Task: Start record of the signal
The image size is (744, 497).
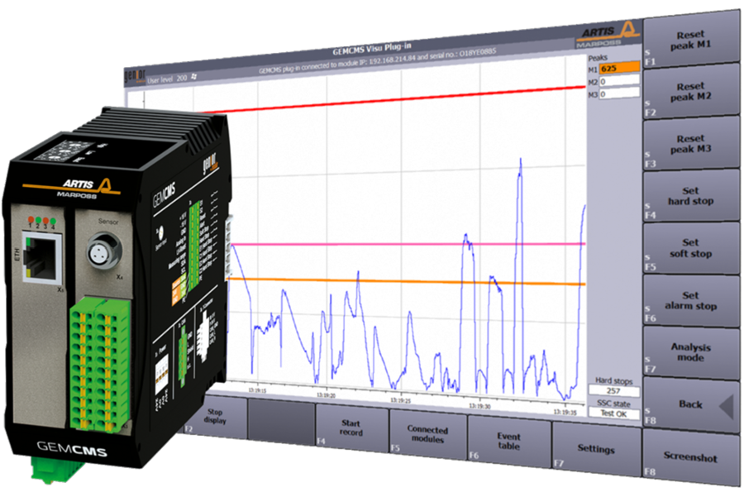Action: [x=351, y=428]
